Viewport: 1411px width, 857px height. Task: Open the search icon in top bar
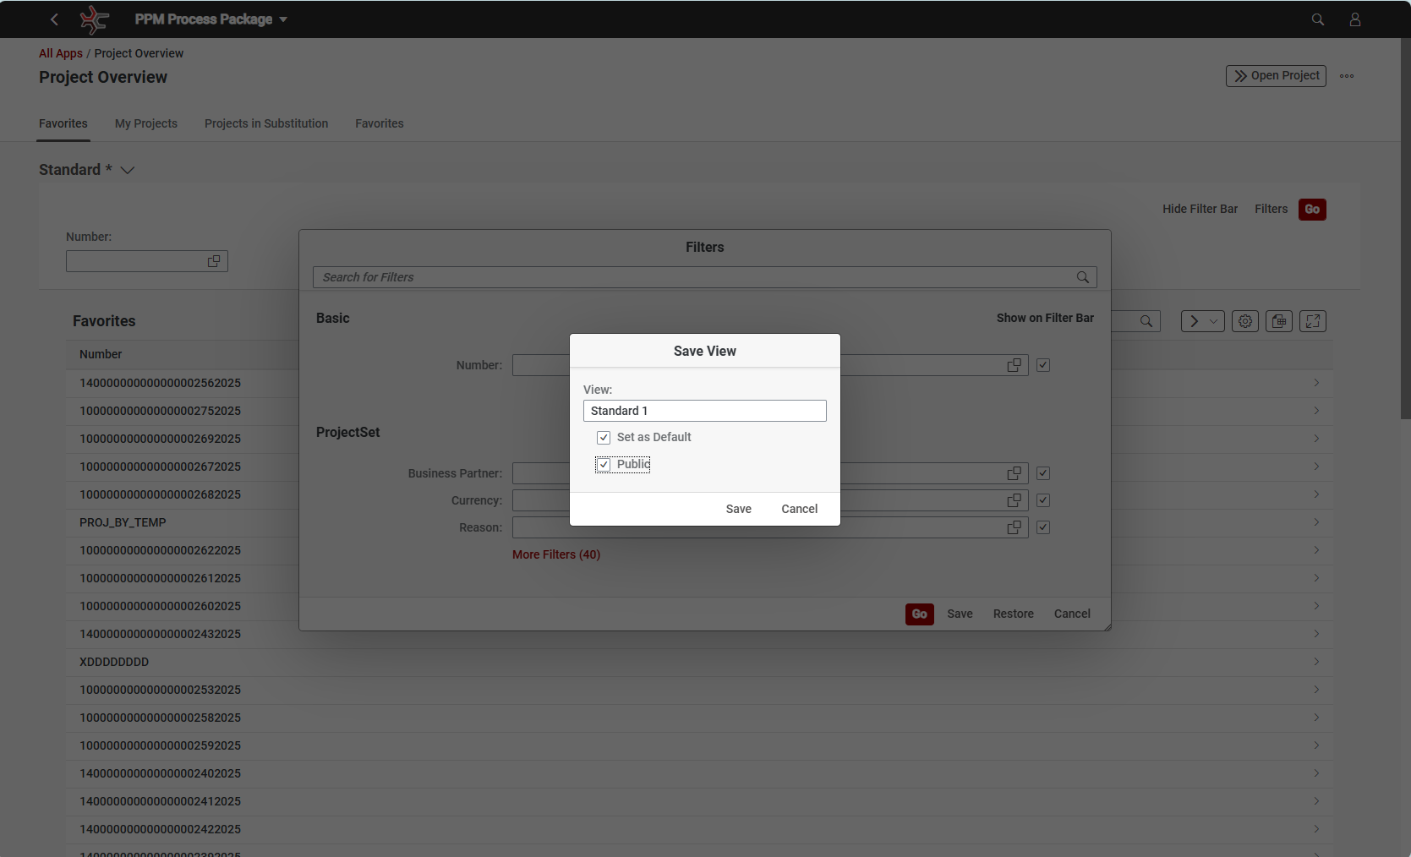[1317, 19]
